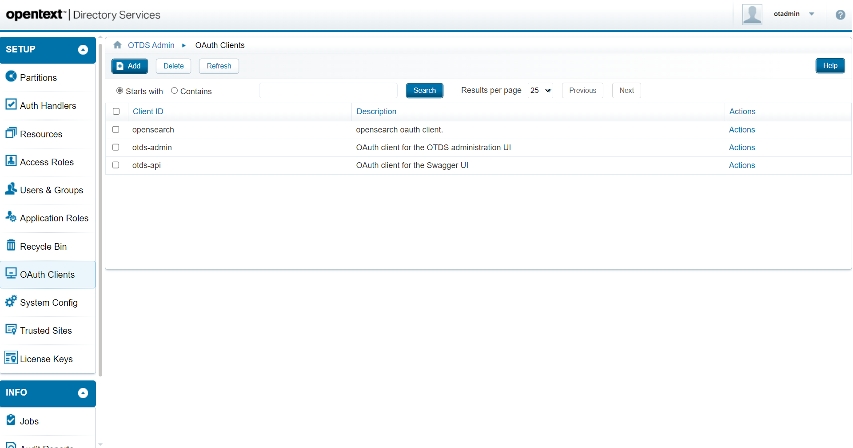Go to License Keys menu item

point(46,359)
